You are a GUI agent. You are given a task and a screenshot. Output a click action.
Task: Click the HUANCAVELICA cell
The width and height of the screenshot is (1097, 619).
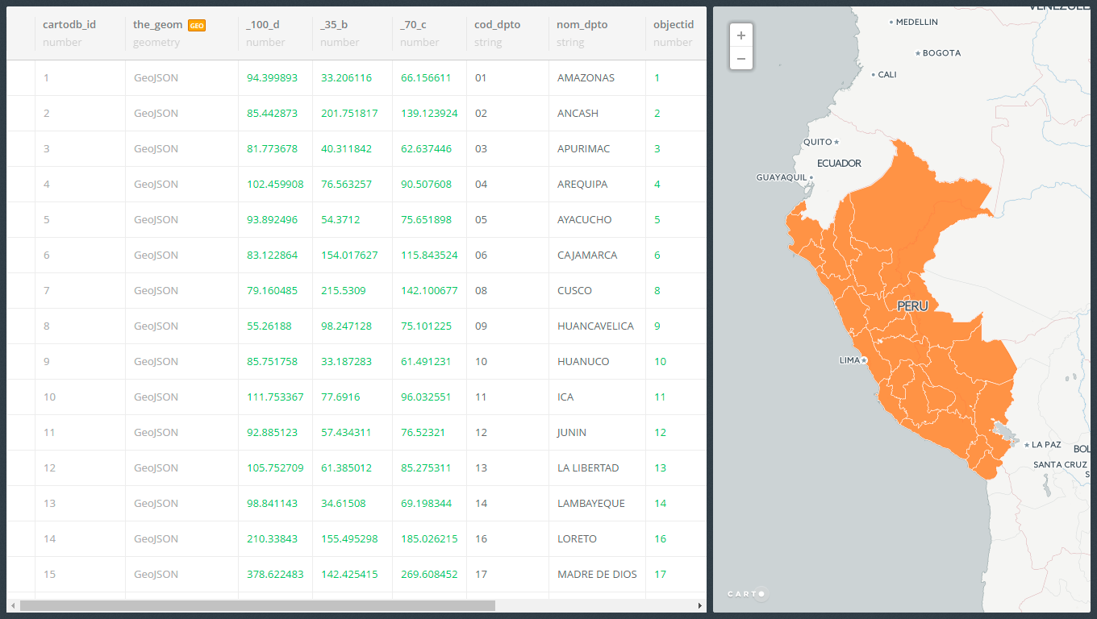pos(595,326)
